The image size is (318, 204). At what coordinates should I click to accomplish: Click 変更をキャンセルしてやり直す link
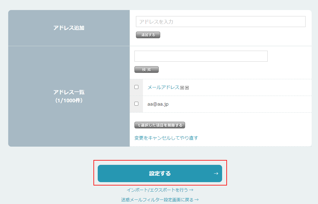[x=166, y=138]
